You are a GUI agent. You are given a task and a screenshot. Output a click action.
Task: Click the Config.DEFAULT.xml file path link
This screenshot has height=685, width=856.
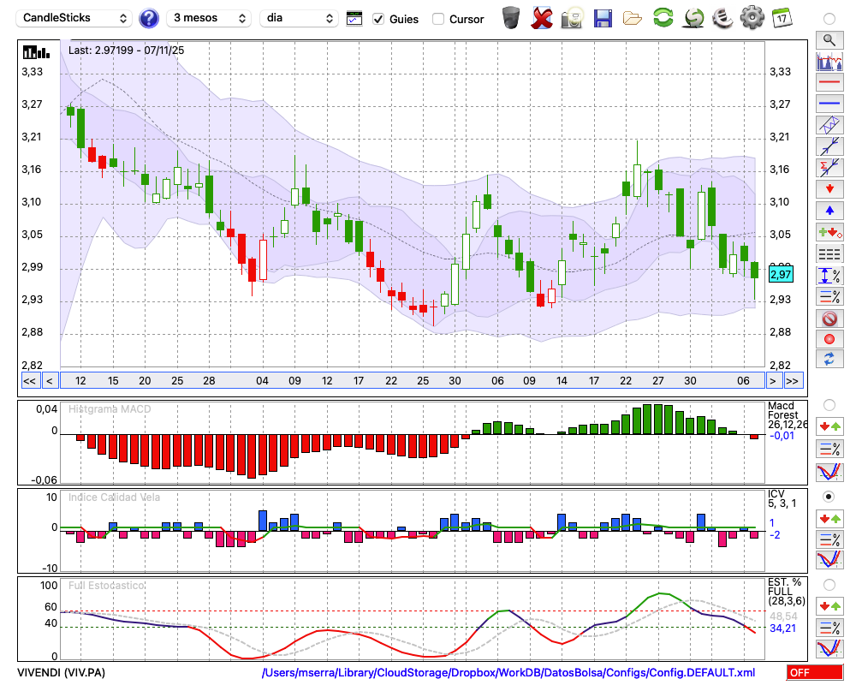[508, 673]
